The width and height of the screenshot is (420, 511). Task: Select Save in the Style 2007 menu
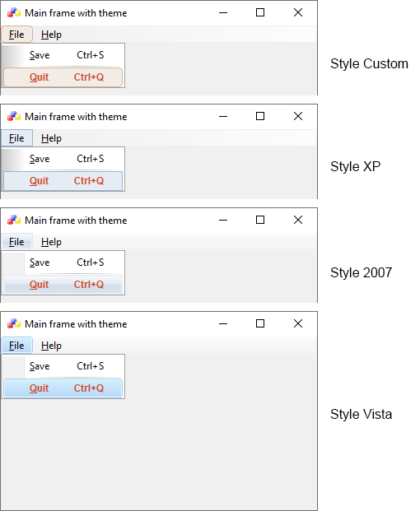(63, 262)
